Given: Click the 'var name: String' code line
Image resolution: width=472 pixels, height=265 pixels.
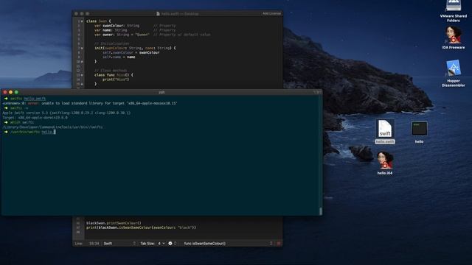Looking at the screenshot, I should click(111, 30).
